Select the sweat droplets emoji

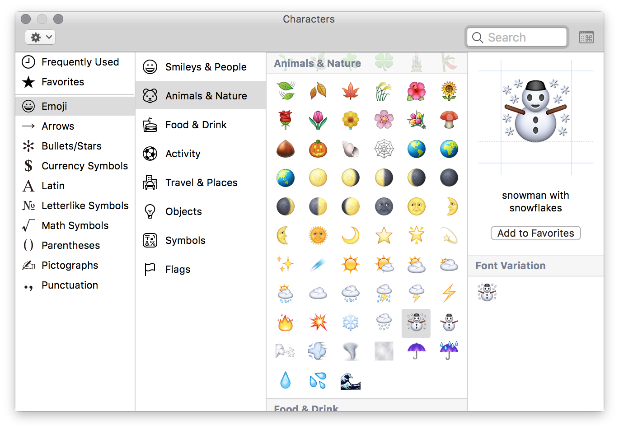[x=318, y=380]
